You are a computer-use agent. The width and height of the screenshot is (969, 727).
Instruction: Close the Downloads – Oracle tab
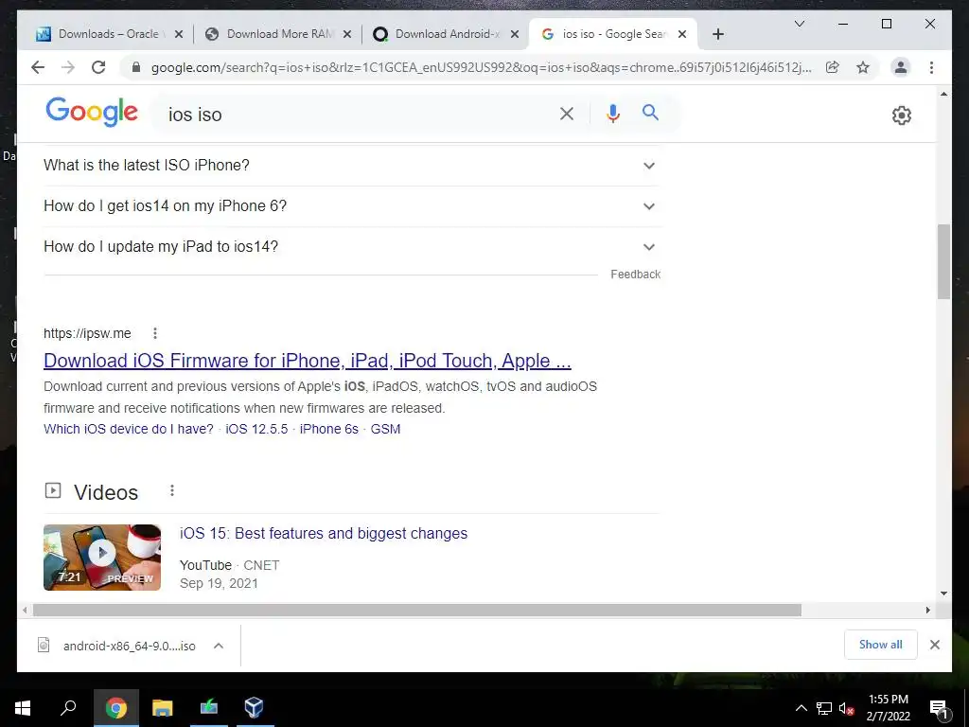click(x=179, y=35)
